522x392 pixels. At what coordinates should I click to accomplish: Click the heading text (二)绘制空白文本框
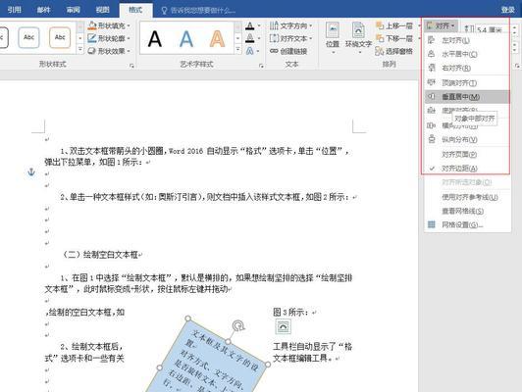(x=100, y=255)
